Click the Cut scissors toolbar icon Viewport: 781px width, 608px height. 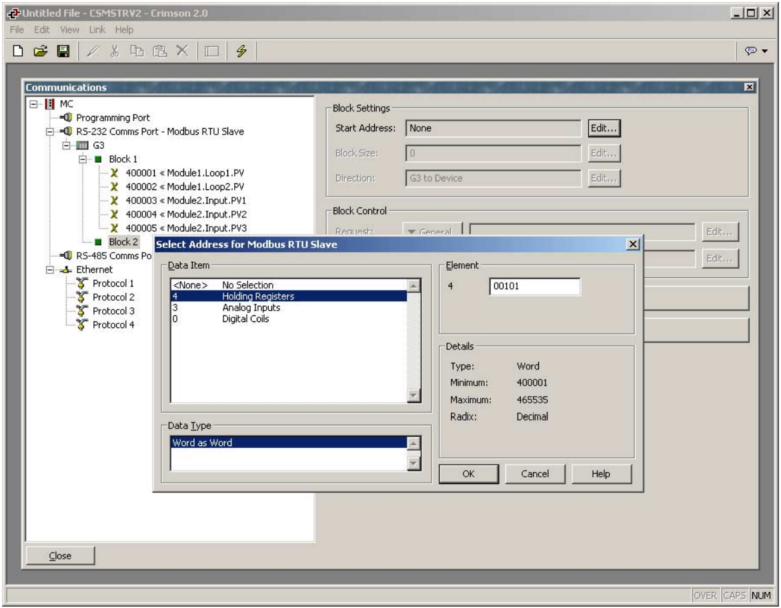(x=115, y=51)
